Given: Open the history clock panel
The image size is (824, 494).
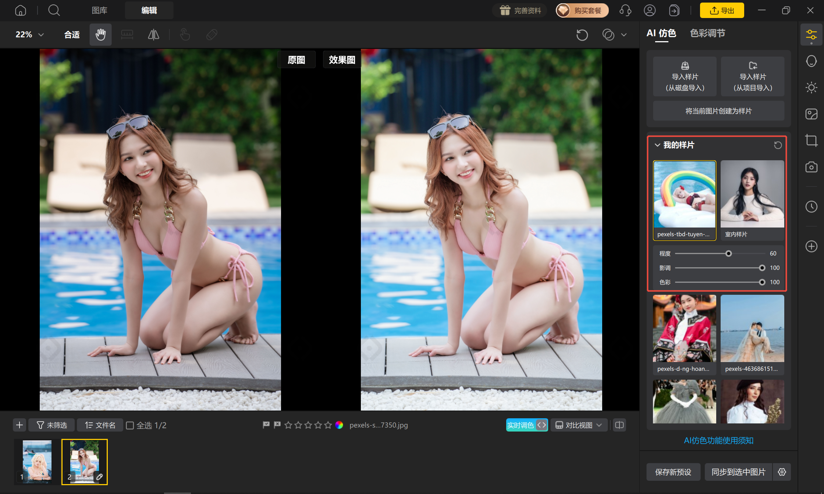Looking at the screenshot, I should click(x=811, y=207).
